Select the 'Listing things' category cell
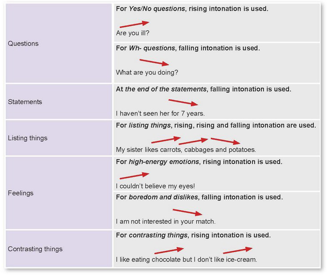Image resolution: width=327 pixels, height=277 pixels. pyautogui.click(x=59, y=138)
